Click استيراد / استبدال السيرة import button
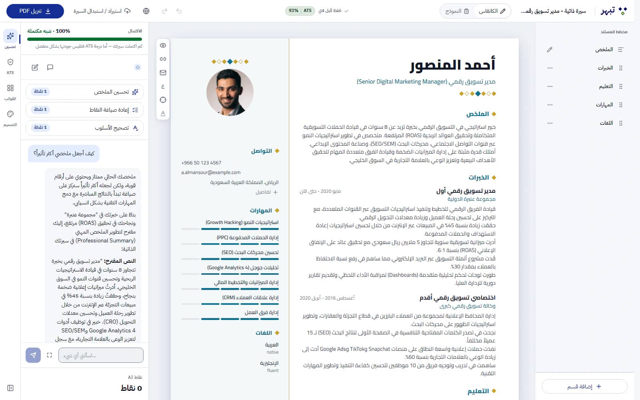640x400 pixels. click(102, 11)
